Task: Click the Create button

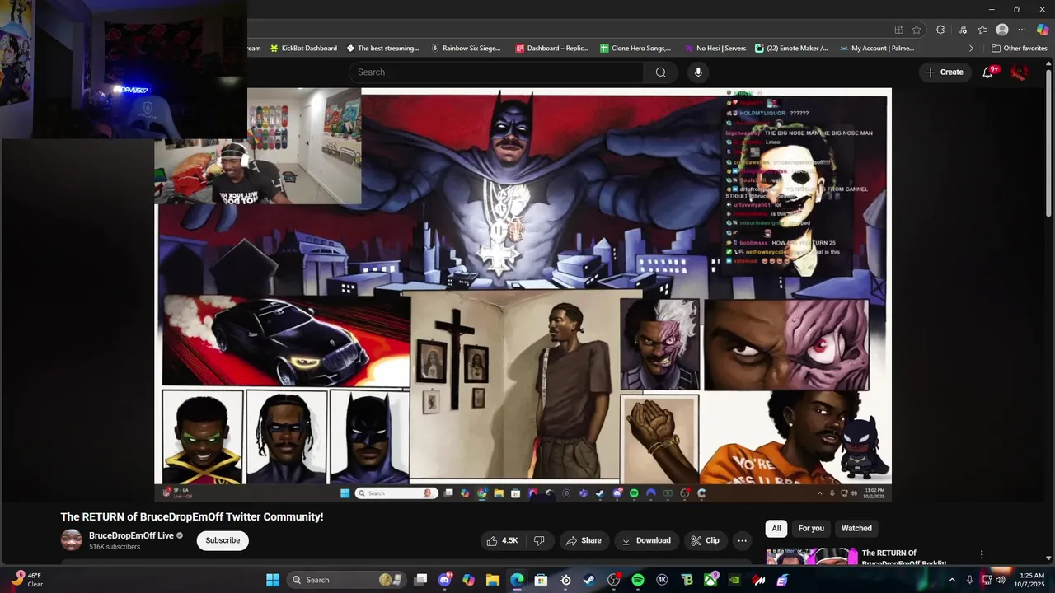Action: [944, 72]
